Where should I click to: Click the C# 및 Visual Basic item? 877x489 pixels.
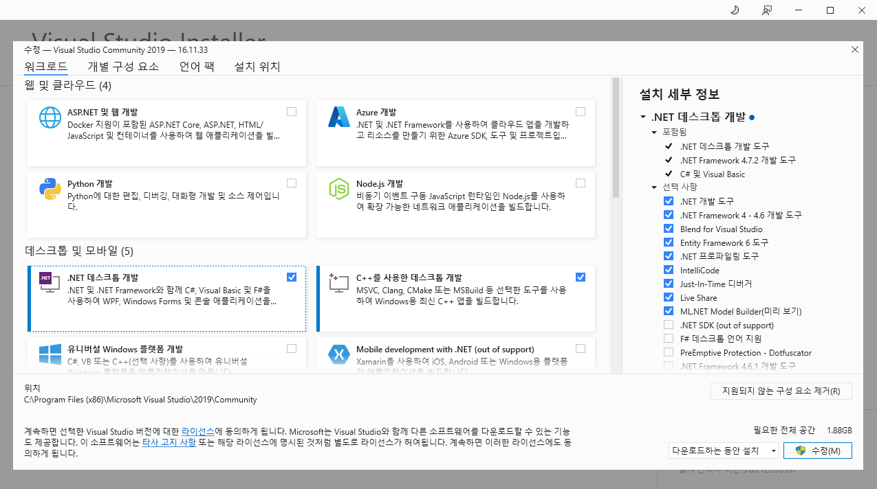[712, 174]
